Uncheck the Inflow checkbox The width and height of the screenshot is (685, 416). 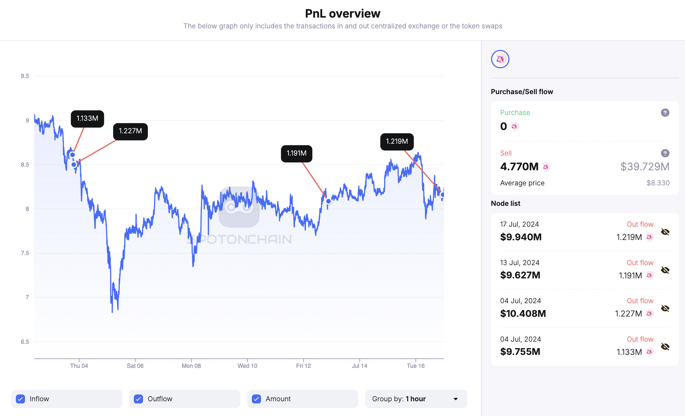(21, 399)
